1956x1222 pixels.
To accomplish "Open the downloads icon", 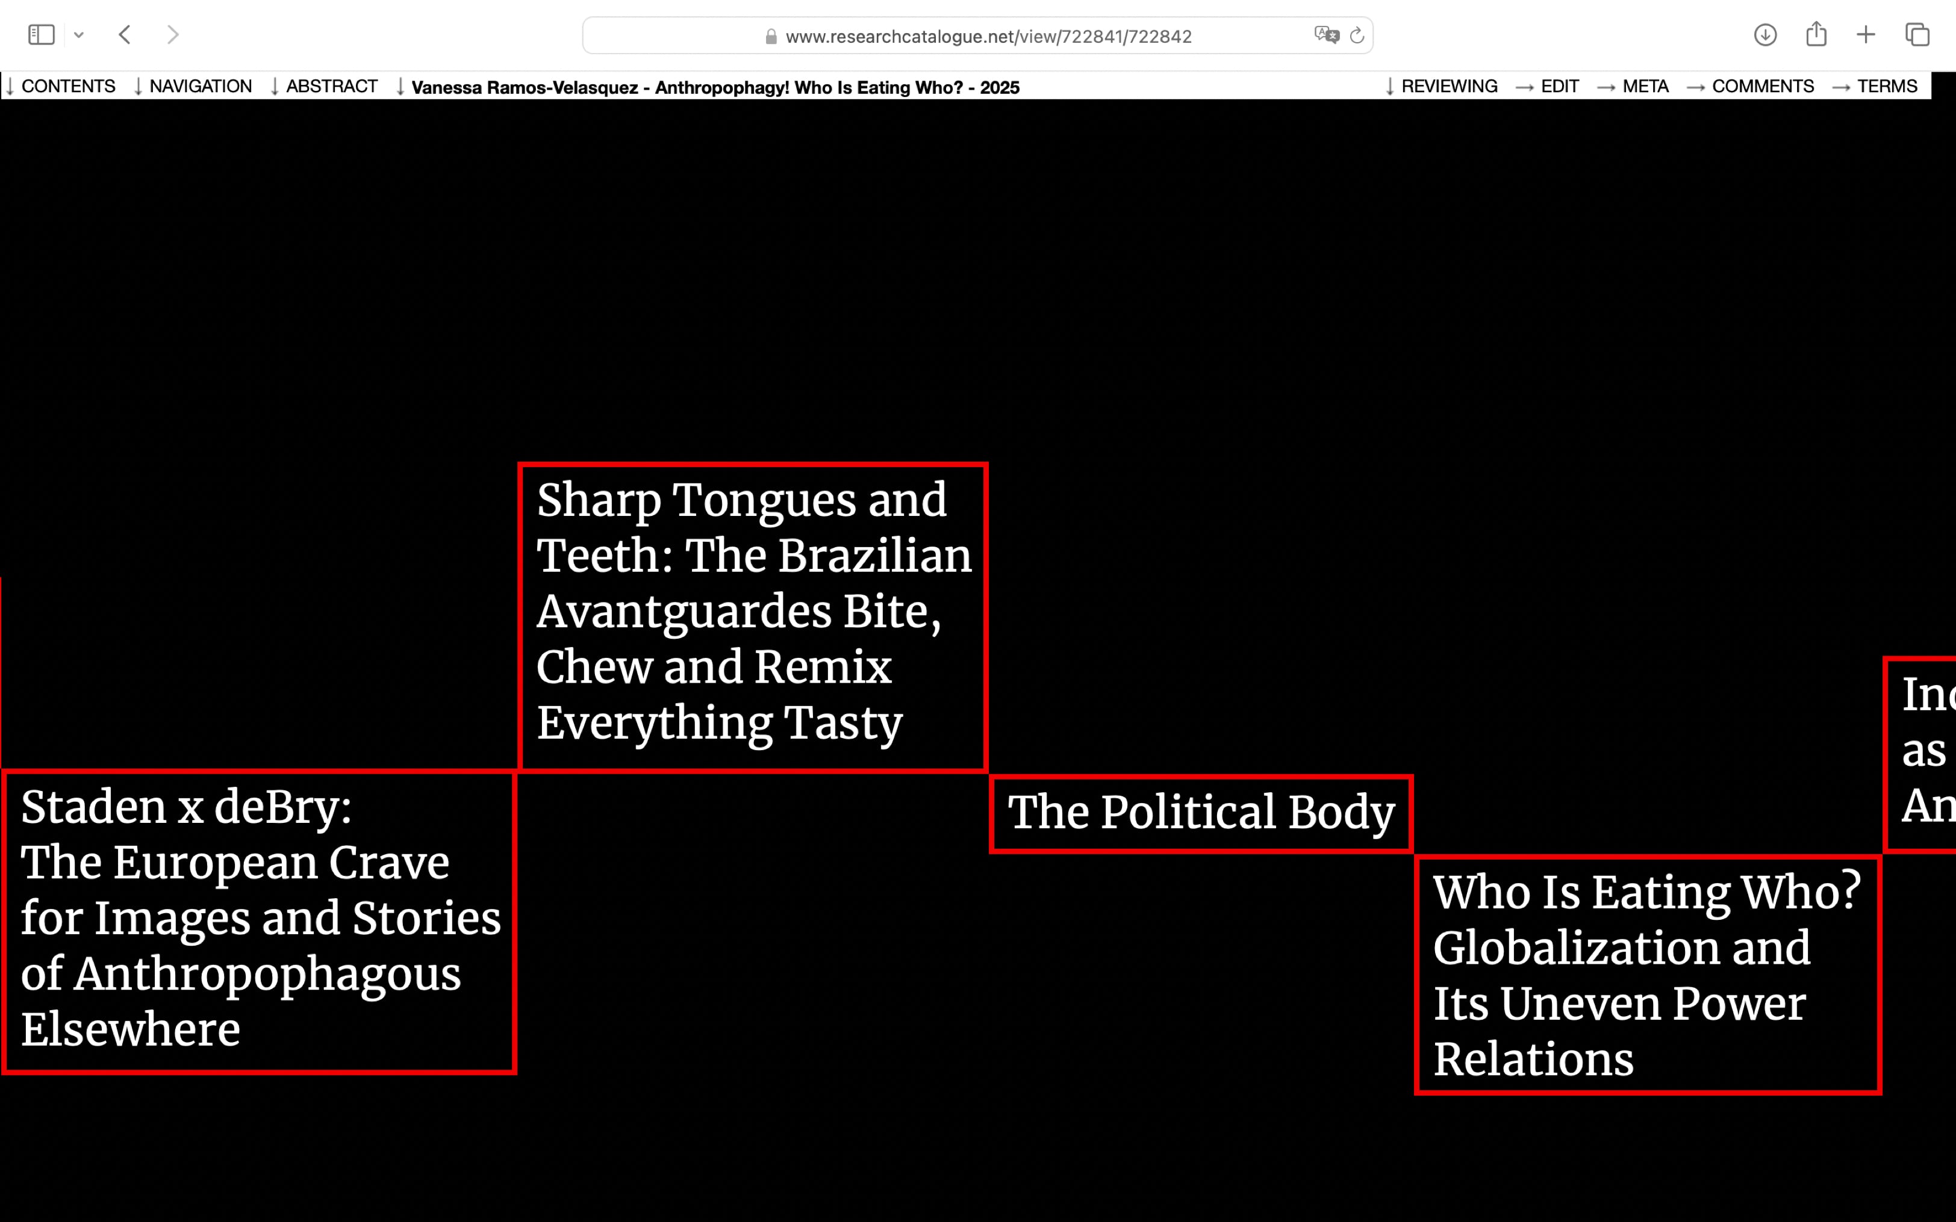I will (1764, 35).
